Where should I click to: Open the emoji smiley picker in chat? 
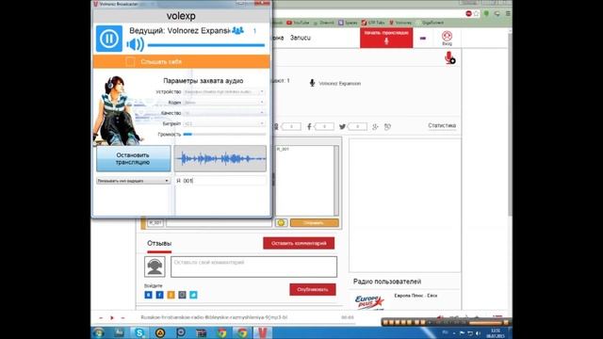pyautogui.click(x=281, y=223)
